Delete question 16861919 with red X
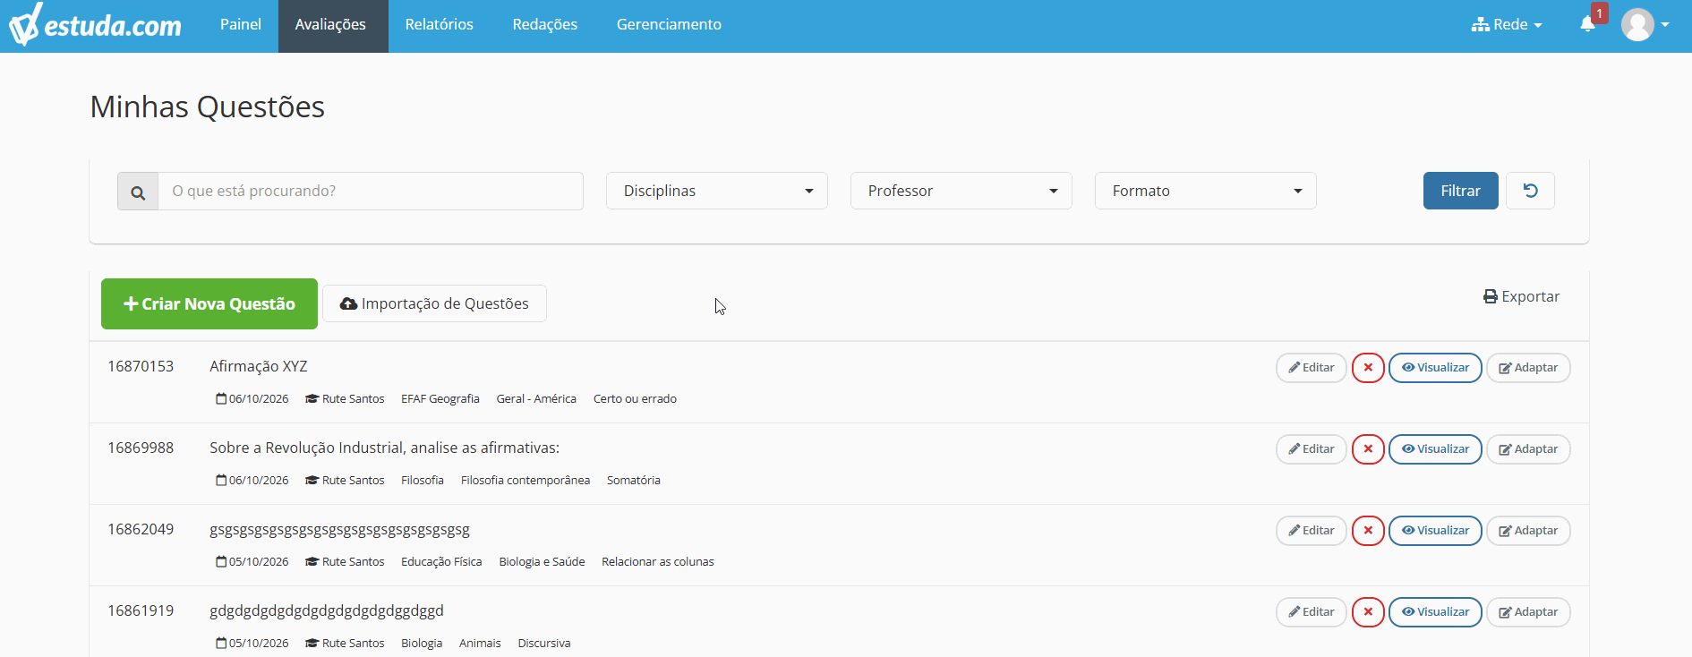The height and width of the screenshot is (657, 1692). coord(1368,612)
